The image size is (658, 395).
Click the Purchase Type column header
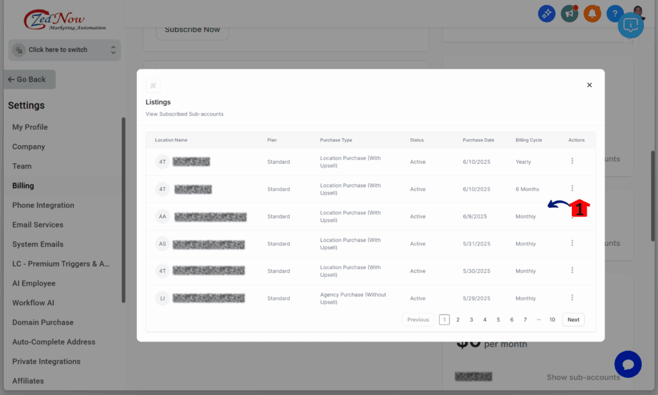pos(336,140)
